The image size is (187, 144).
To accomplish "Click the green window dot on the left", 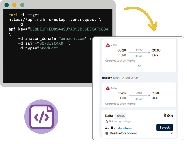I will (6, 5).
